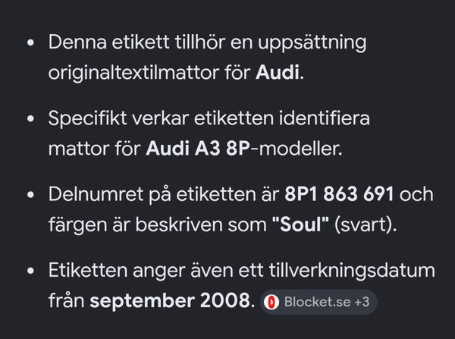Viewport: 455px width, 339px height.
Task: Click bold text september 2008
Action: [170, 300]
